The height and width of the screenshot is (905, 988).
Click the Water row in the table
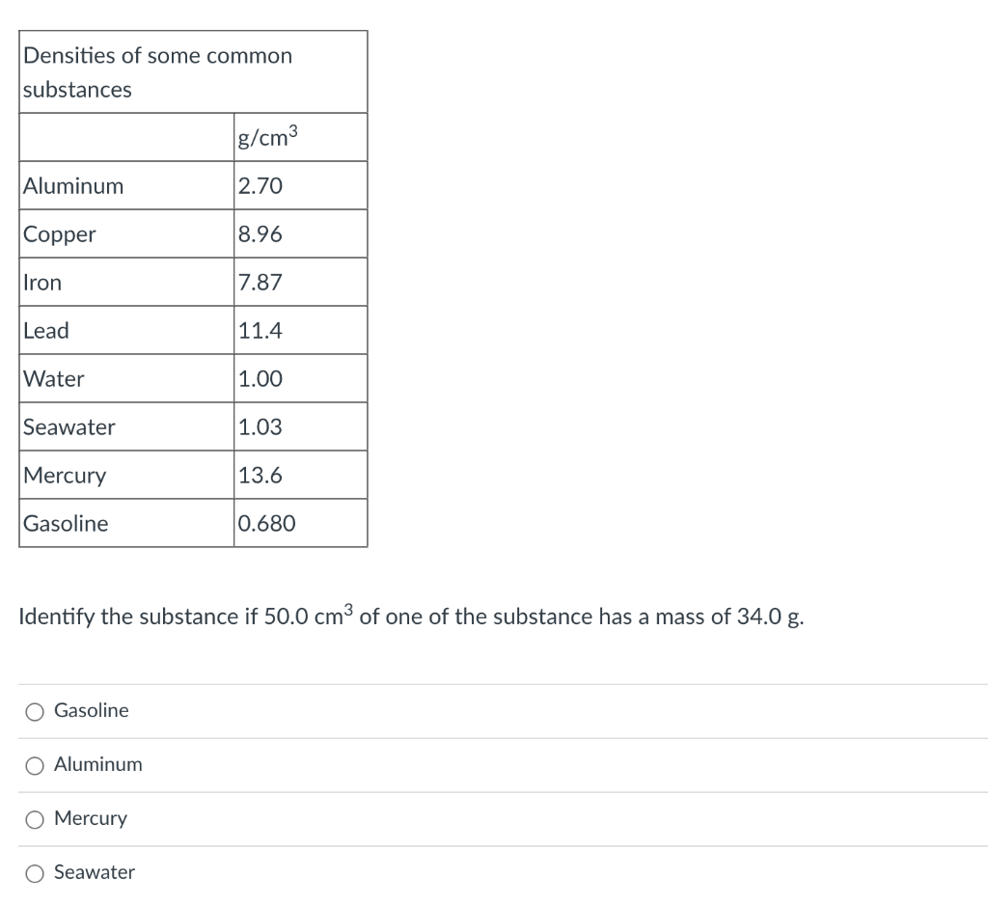click(x=54, y=378)
